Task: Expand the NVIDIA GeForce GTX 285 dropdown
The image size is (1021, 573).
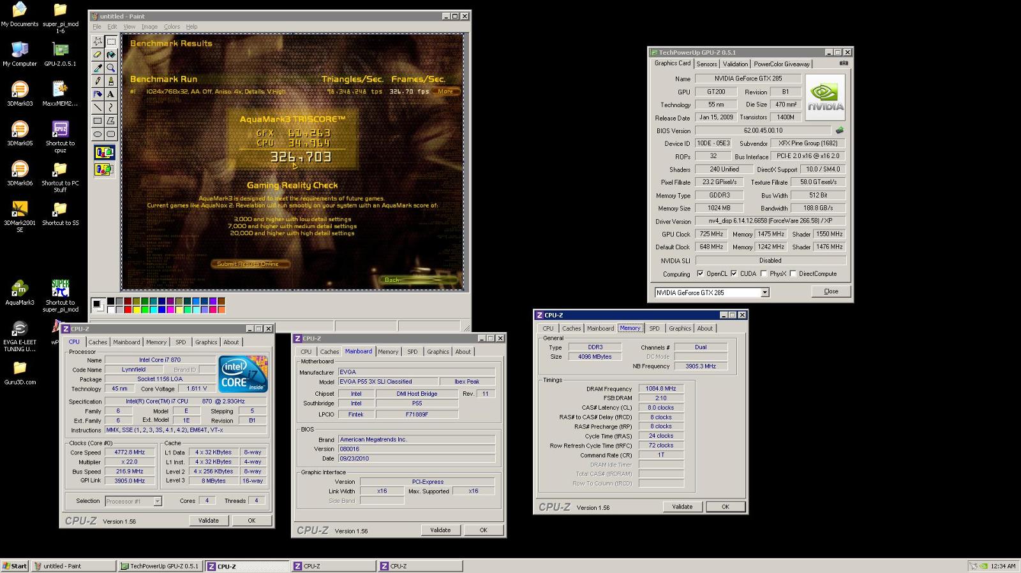Action: (x=764, y=293)
